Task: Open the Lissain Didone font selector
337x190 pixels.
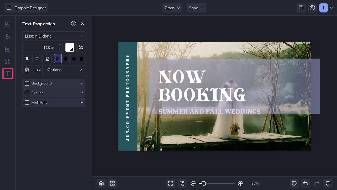Action: tap(54, 36)
